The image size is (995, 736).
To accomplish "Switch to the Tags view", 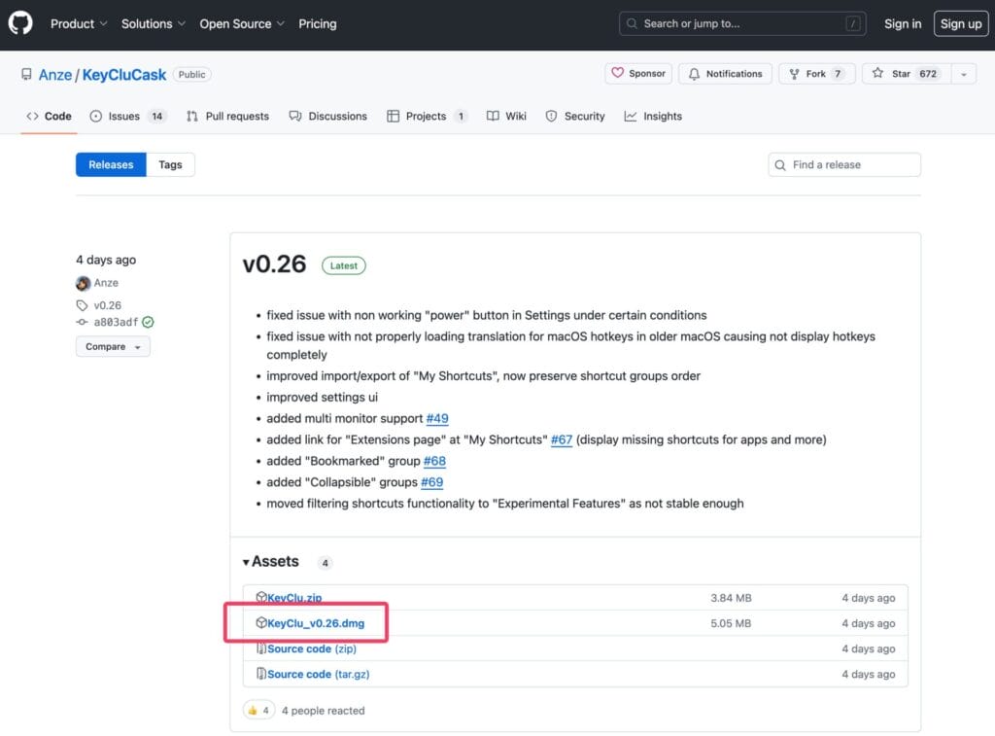I will (170, 165).
